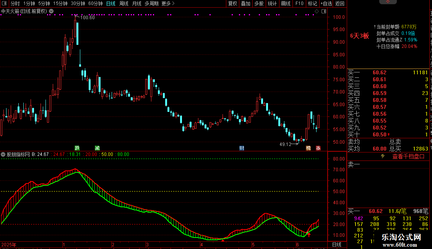
Task: Click the indicator B: 24.67 value
Action: (x=40, y=154)
